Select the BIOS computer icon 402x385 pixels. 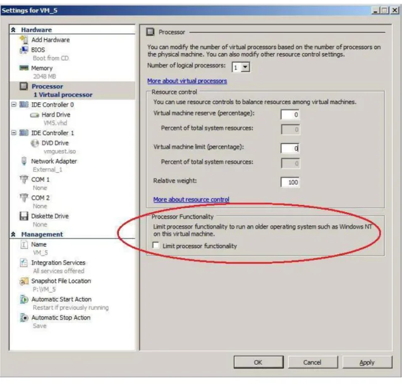tap(24, 50)
